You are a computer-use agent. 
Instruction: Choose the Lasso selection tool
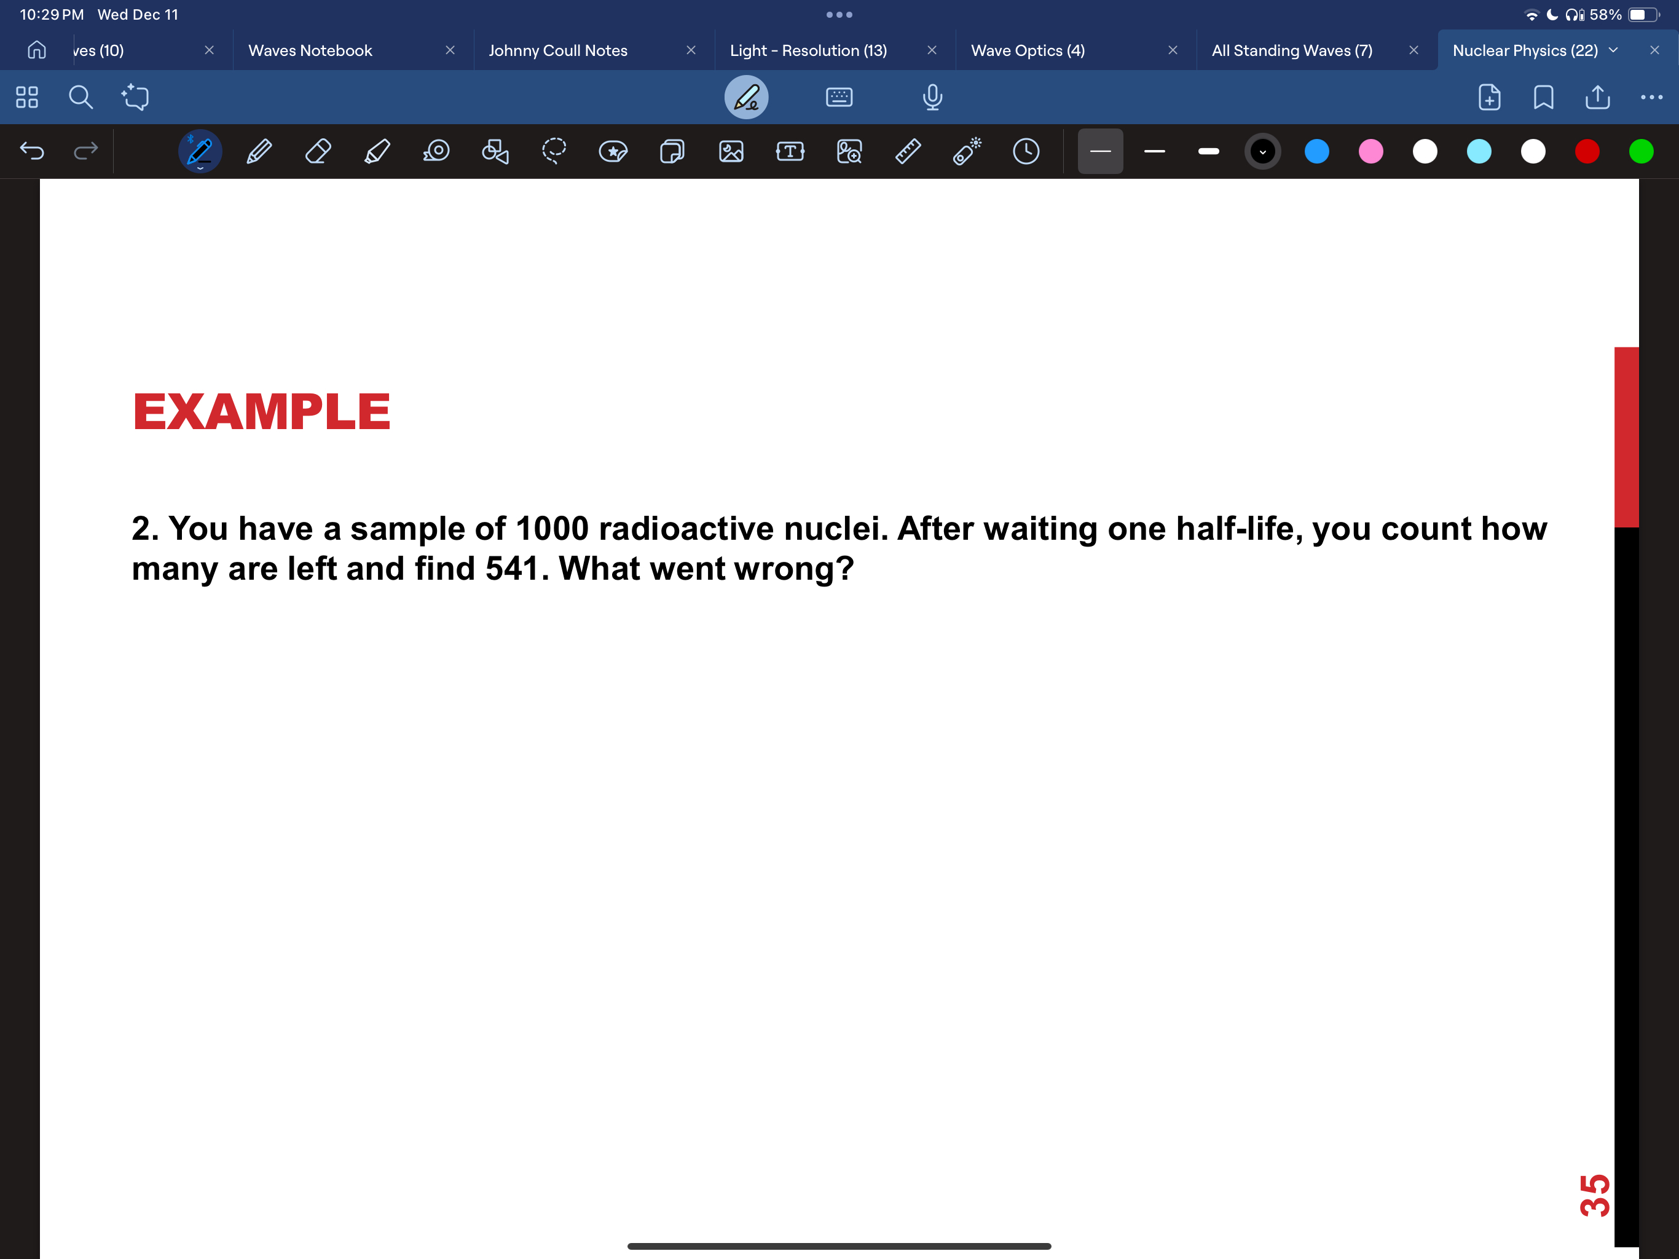[x=554, y=152]
